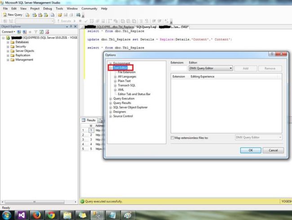Open the View menu

pos(23,9)
